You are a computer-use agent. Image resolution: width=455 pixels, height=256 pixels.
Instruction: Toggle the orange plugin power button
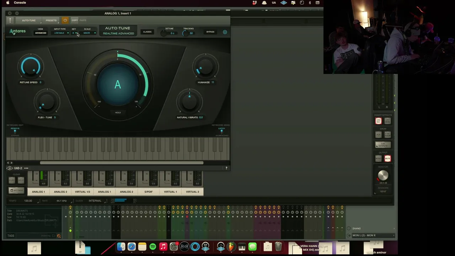pyautogui.click(x=65, y=20)
